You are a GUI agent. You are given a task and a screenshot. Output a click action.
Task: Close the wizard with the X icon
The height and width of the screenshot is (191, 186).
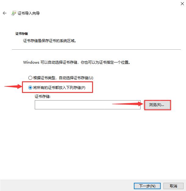click(x=182, y=4)
